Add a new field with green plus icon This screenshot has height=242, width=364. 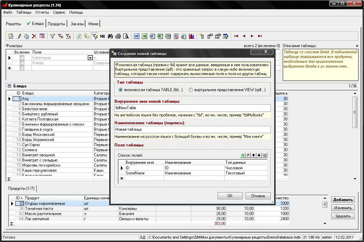(x=243, y=155)
